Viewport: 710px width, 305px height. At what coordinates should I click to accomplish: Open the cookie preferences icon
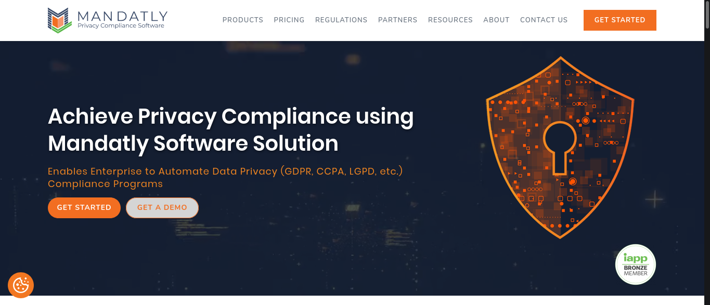click(21, 285)
